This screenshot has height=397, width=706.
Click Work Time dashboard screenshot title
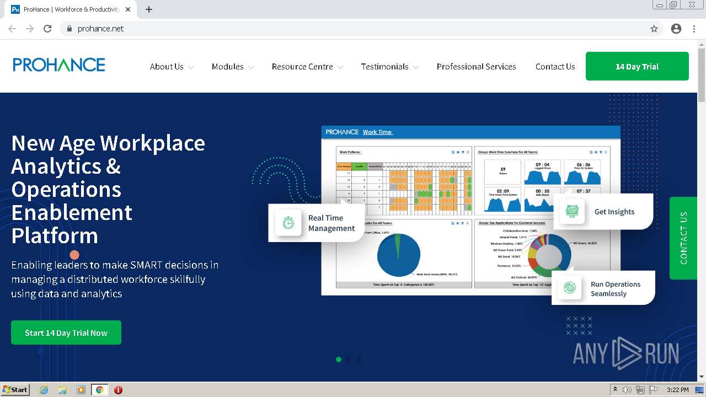coord(378,132)
